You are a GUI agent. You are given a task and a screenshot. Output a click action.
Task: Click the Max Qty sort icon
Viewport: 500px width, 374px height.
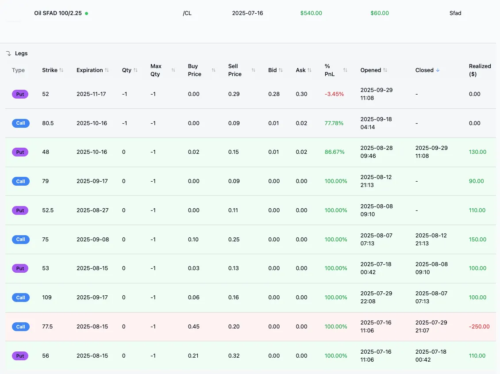pos(173,70)
